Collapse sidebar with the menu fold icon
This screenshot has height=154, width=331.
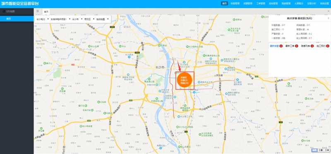pos(37,12)
